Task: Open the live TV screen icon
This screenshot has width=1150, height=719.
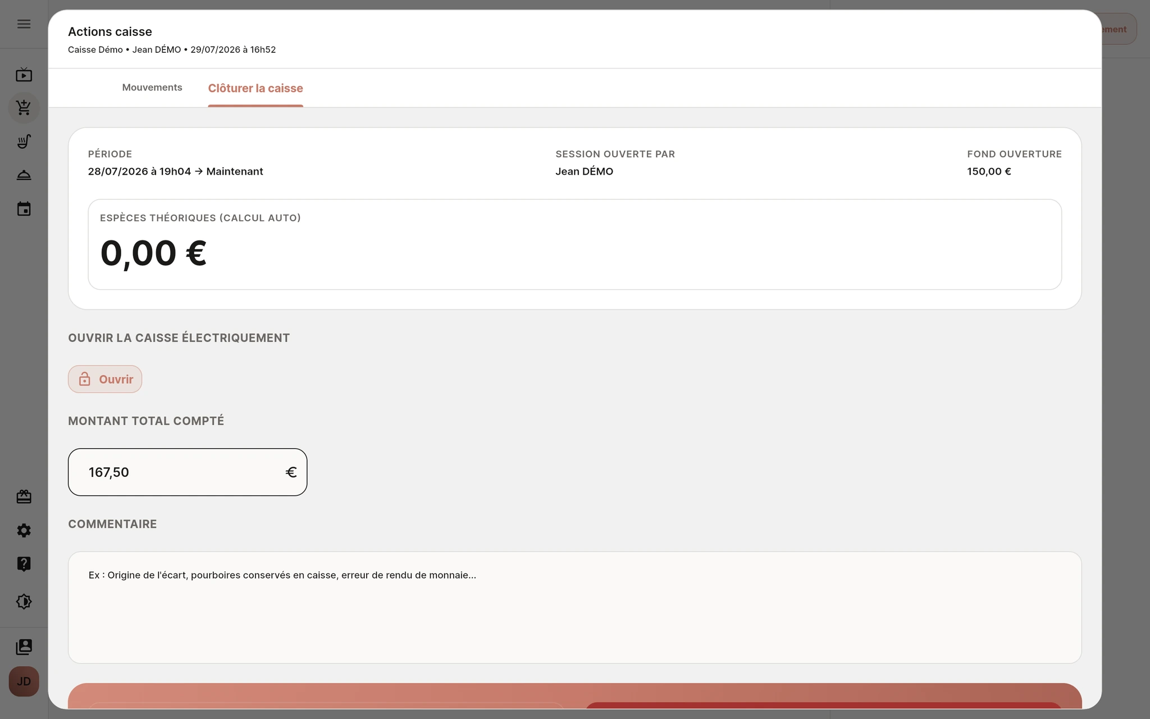Action: point(24,74)
